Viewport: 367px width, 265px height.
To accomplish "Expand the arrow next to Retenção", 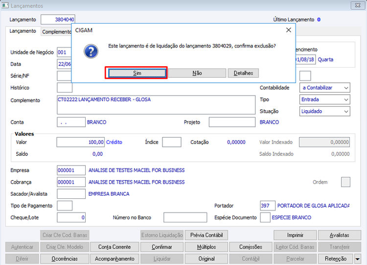I will pyautogui.click(x=357, y=259).
